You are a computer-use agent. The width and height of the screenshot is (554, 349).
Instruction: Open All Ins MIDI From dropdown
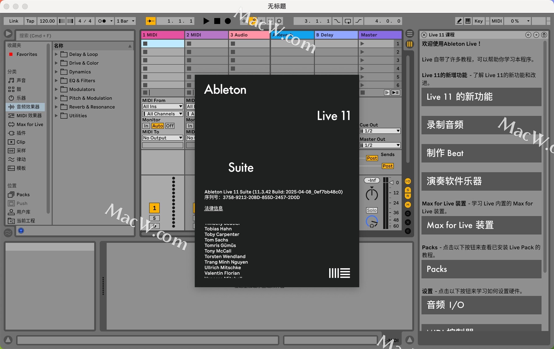tap(163, 106)
